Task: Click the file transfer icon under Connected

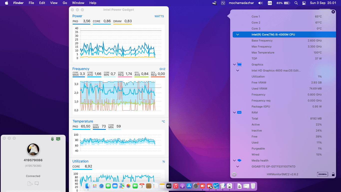Action: pyautogui.click(x=30, y=184)
